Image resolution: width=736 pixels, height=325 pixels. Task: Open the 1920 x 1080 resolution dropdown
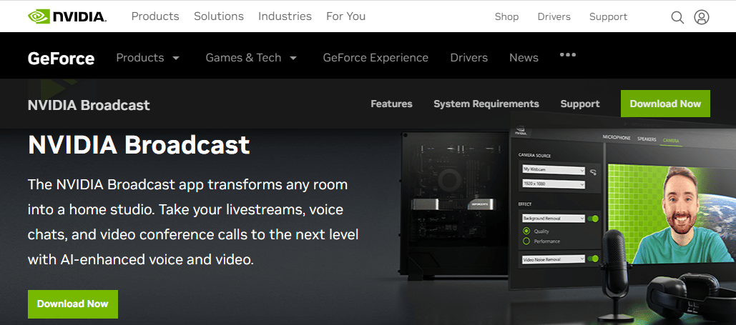coord(554,184)
